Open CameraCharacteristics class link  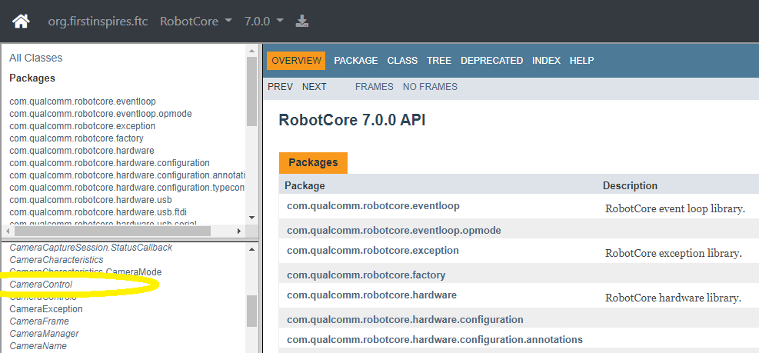click(x=56, y=260)
